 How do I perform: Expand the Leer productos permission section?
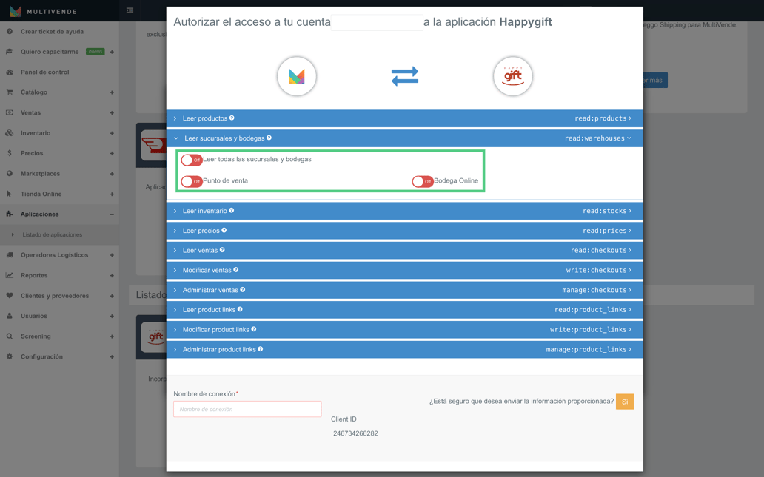(404, 118)
